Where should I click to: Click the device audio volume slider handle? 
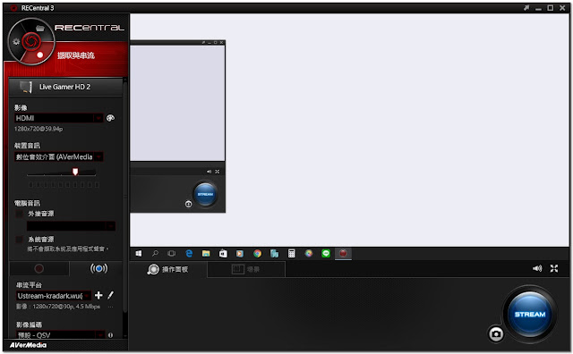[75, 172]
